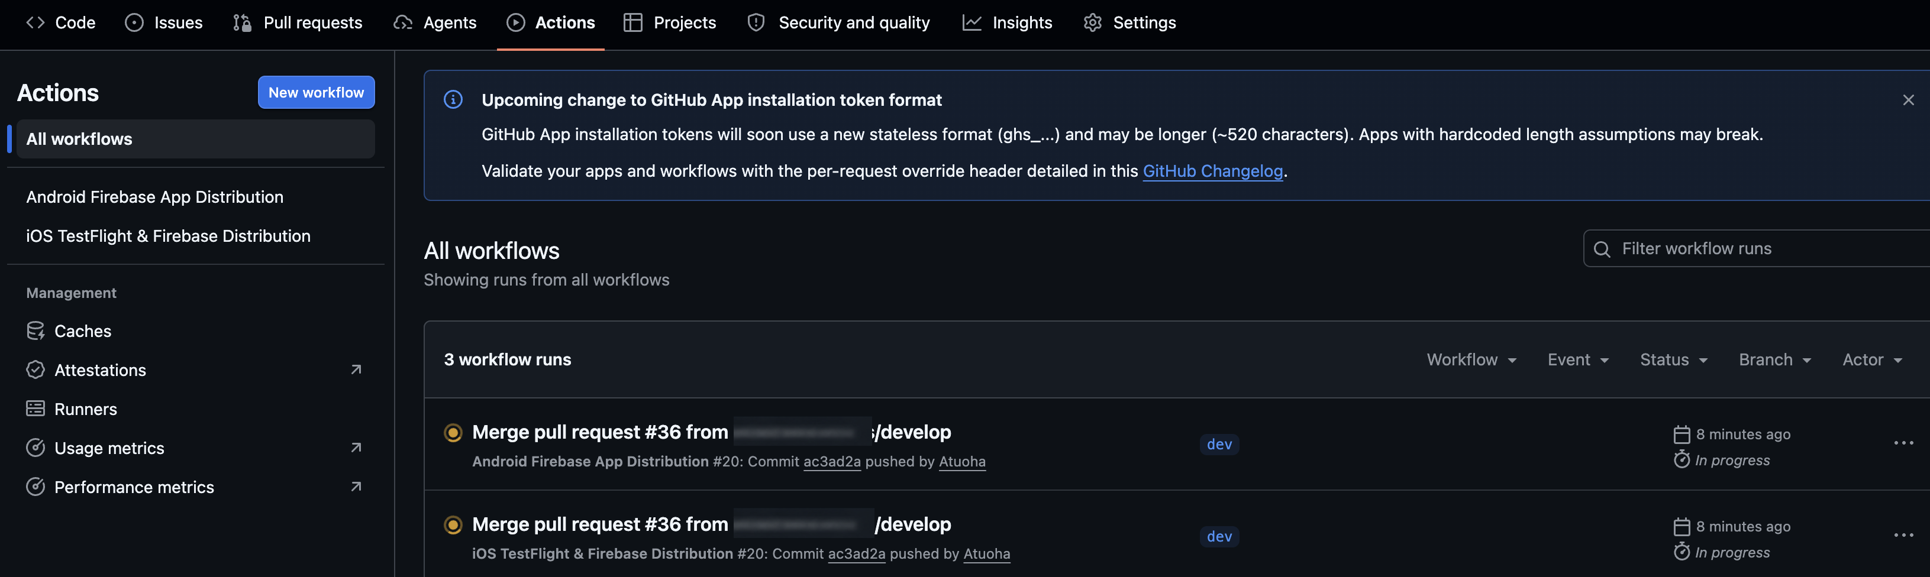Click the dev branch label on Android run

1219,444
